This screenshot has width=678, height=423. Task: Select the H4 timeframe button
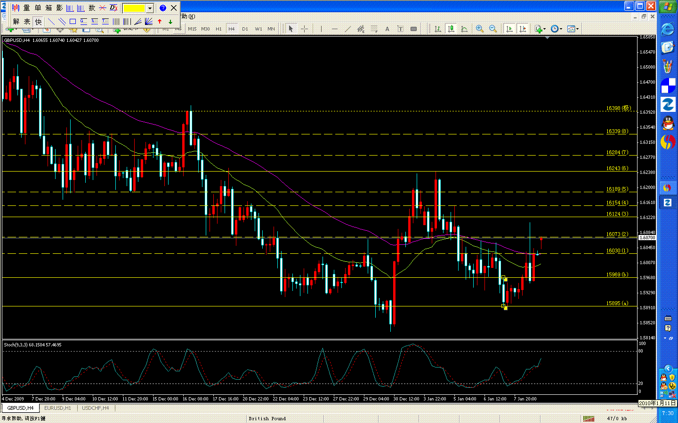pos(232,29)
